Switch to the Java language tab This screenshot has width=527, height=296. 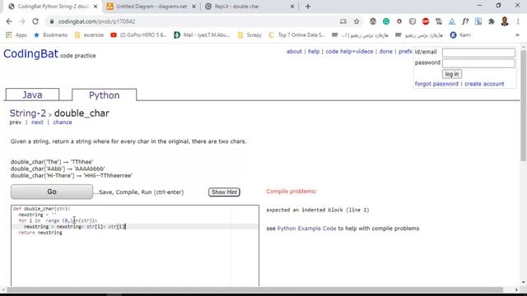point(32,95)
